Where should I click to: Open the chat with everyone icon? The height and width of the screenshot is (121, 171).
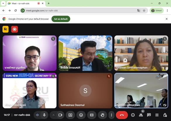(x=149, y=115)
